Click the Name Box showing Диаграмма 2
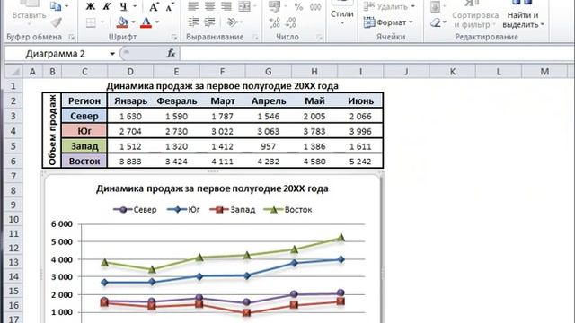 click(56, 54)
